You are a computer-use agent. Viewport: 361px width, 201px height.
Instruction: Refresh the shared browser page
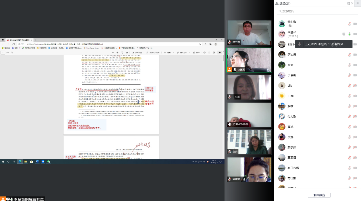pyautogui.click(x=13, y=44)
